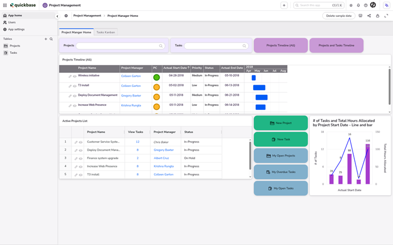This screenshot has height=245, width=393.
Task: Edit Customer Service System row pencil icon
Action: tap(76, 142)
